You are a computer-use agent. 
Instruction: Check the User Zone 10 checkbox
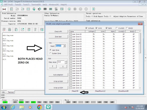click(x=71, y=73)
